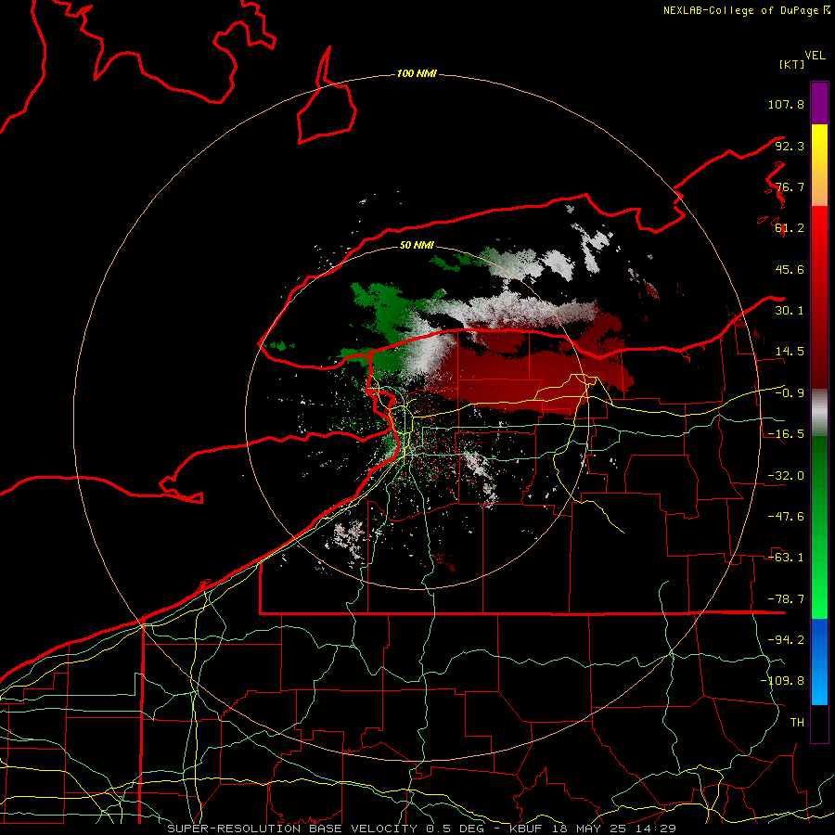Click the -47.6 velocity scale value

[x=786, y=517]
